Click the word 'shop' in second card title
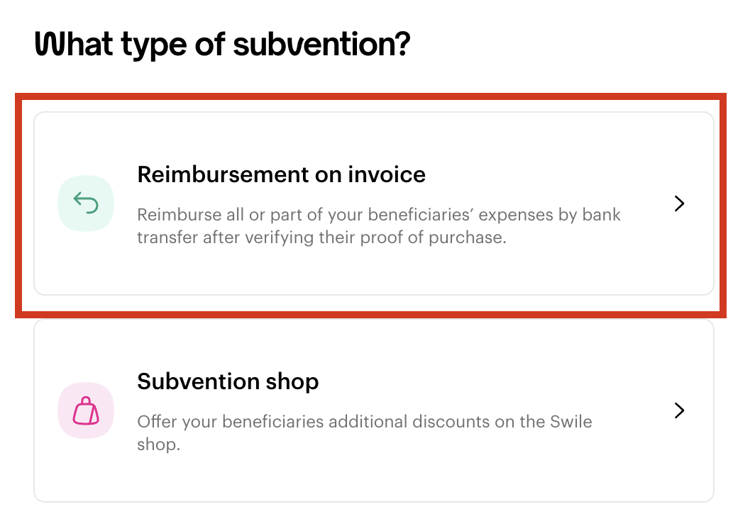The width and height of the screenshot is (755, 526). 292,382
